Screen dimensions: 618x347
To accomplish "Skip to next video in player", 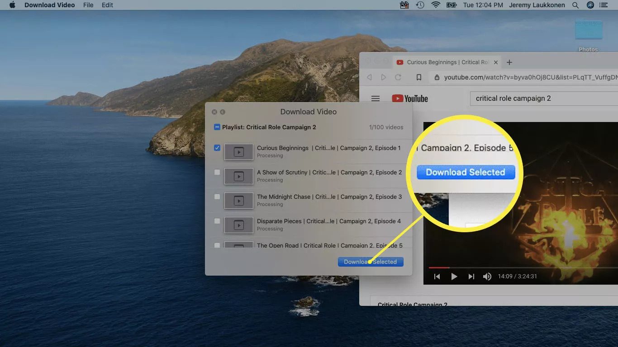I will pos(471,277).
